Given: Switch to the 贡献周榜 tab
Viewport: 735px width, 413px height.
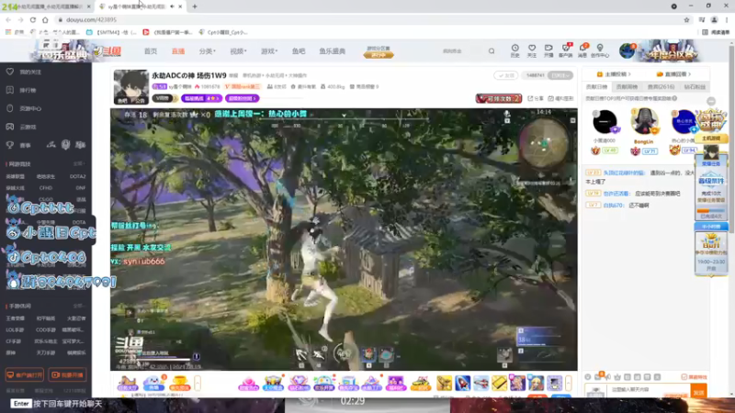Looking at the screenshot, I should 627,86.
